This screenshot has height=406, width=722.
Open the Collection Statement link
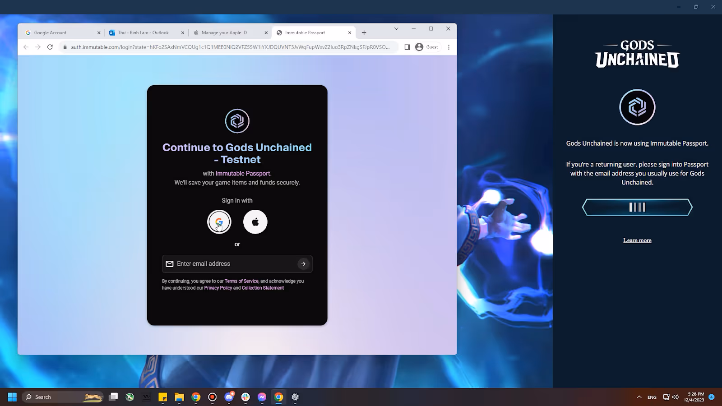pyautogui.click(x=263, y=288)
